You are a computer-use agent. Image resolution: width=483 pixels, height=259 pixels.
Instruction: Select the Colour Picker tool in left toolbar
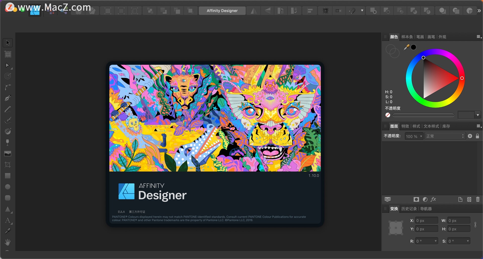8,231
